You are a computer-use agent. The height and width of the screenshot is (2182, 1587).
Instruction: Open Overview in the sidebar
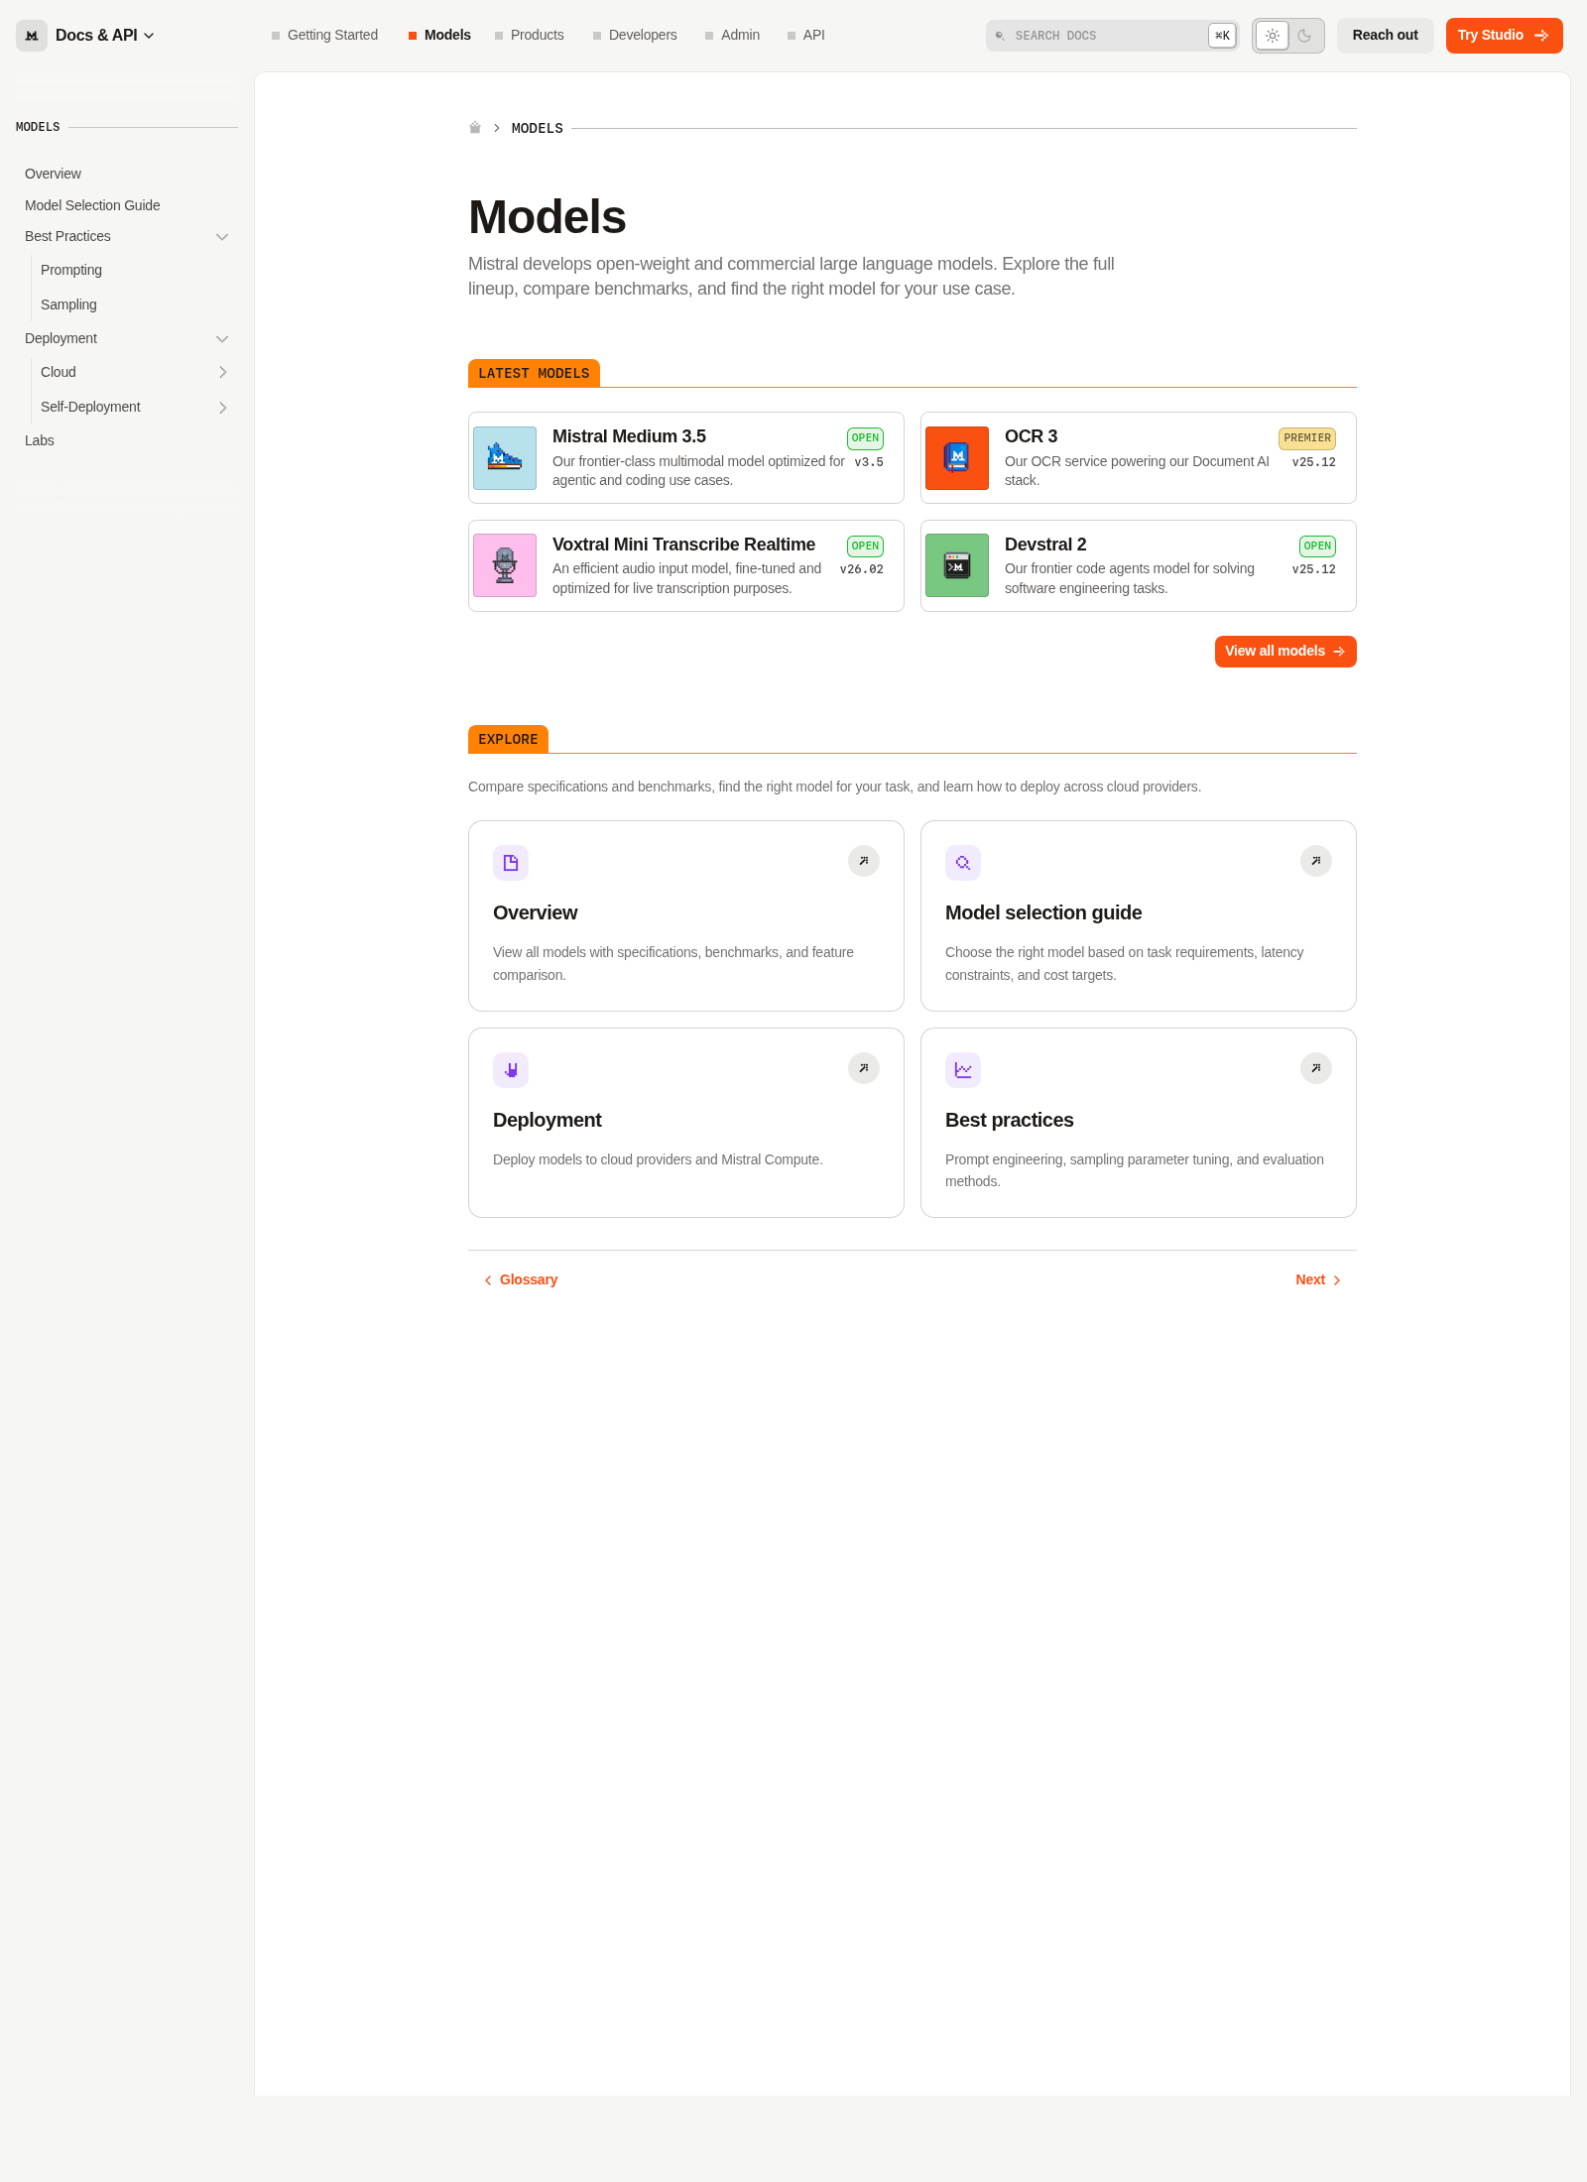coord(53,174)
